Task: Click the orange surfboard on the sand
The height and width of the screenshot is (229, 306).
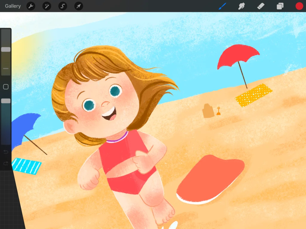Action: coord(210,178)
